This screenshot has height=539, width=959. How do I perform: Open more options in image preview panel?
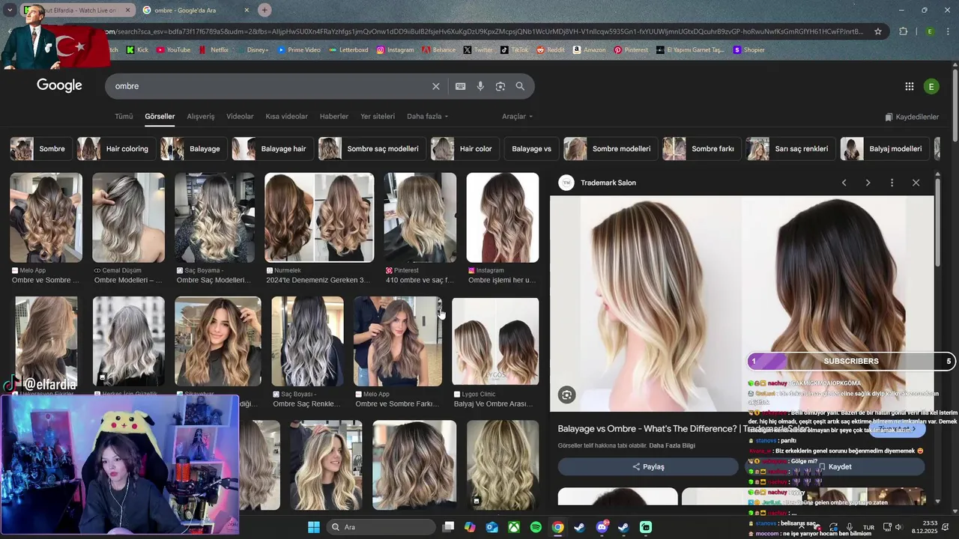click(x=892, y=183)
